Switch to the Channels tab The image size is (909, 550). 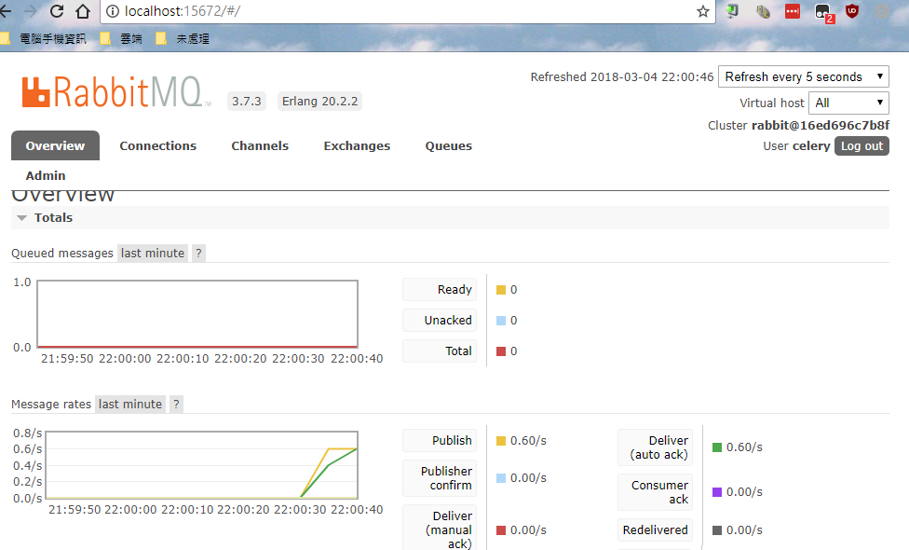pyautogui.click(x=260, y=145)
